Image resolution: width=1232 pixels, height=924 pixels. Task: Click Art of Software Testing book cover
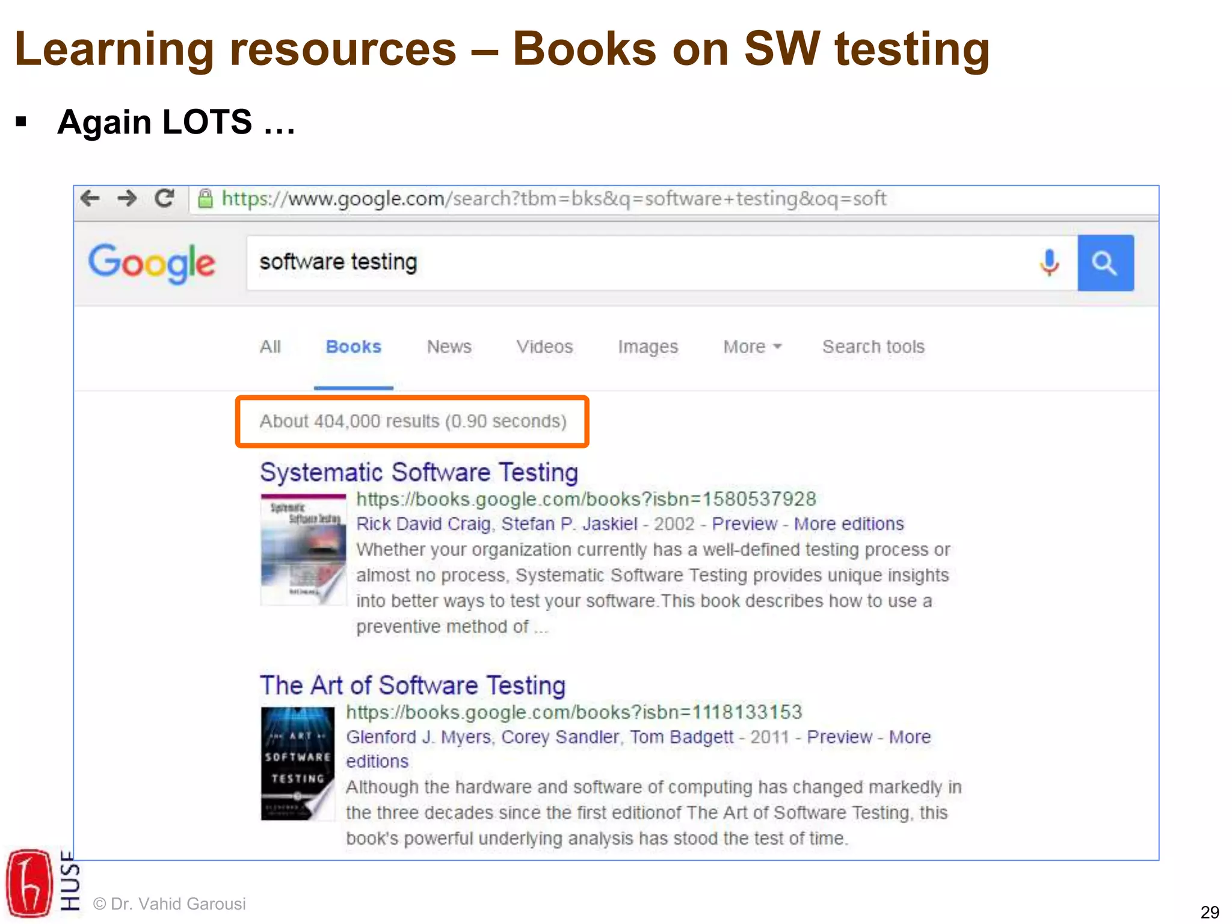[298, 763]
